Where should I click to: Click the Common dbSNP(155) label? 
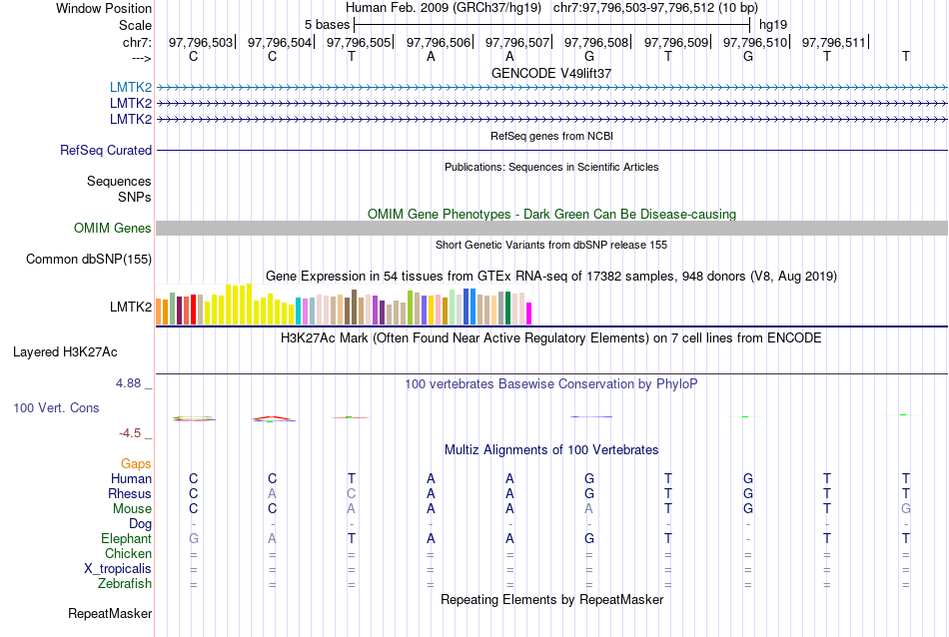coord(89,259)
